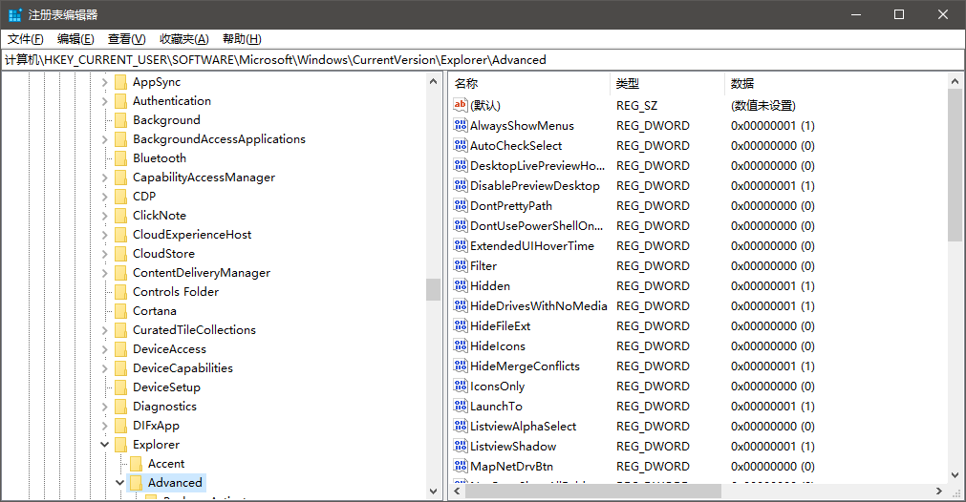Select the ClickNote registry key

pos(159,216)
